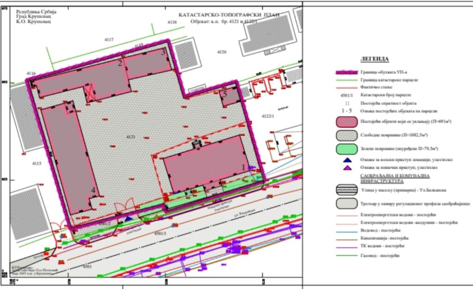This screenshot has width=473, height=289.
Task: Click the КАТАСТАРСКО-ТОПОГРАФСКИ ПЛАН title
Action: 229,15
